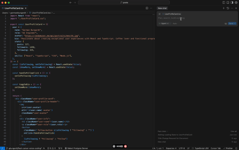Select the UserProfileCard.tsx editor tab

(x=14, y=8)
